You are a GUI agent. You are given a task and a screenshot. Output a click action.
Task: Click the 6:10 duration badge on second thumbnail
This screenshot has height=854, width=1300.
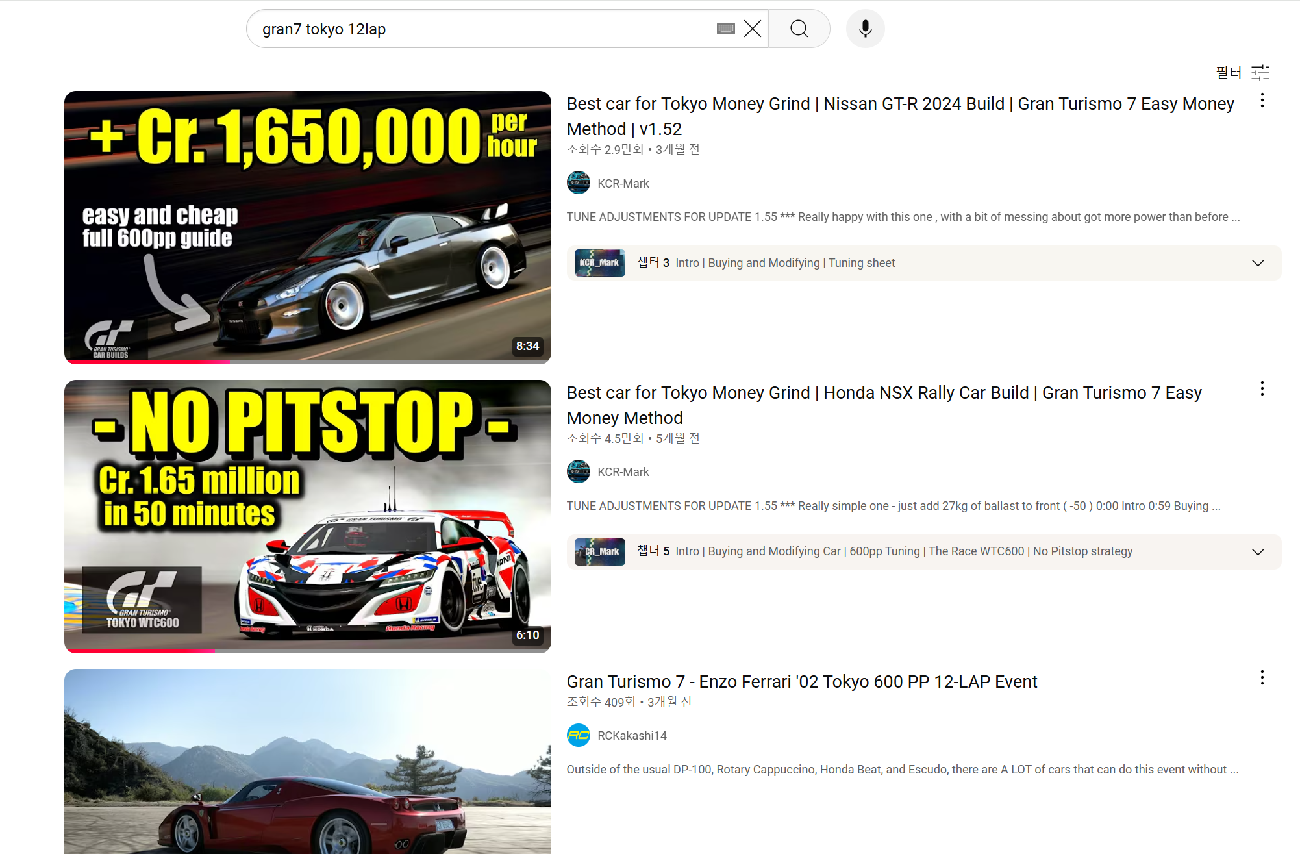(527, 635)
